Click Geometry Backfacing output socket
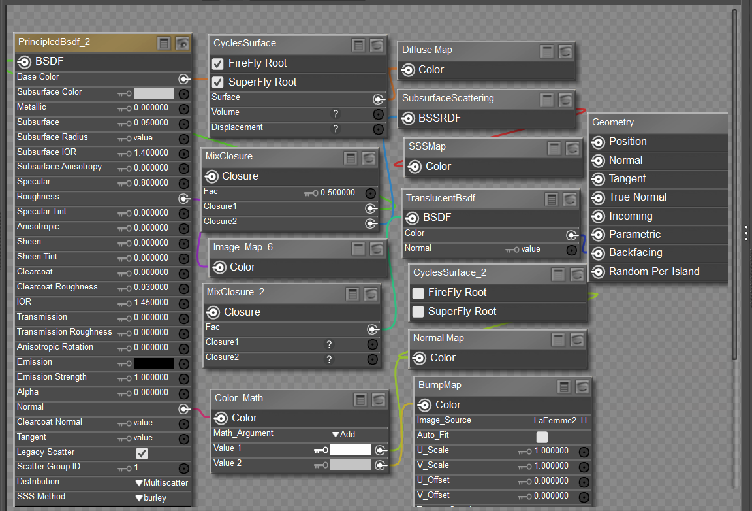 [x=597, y=253]
